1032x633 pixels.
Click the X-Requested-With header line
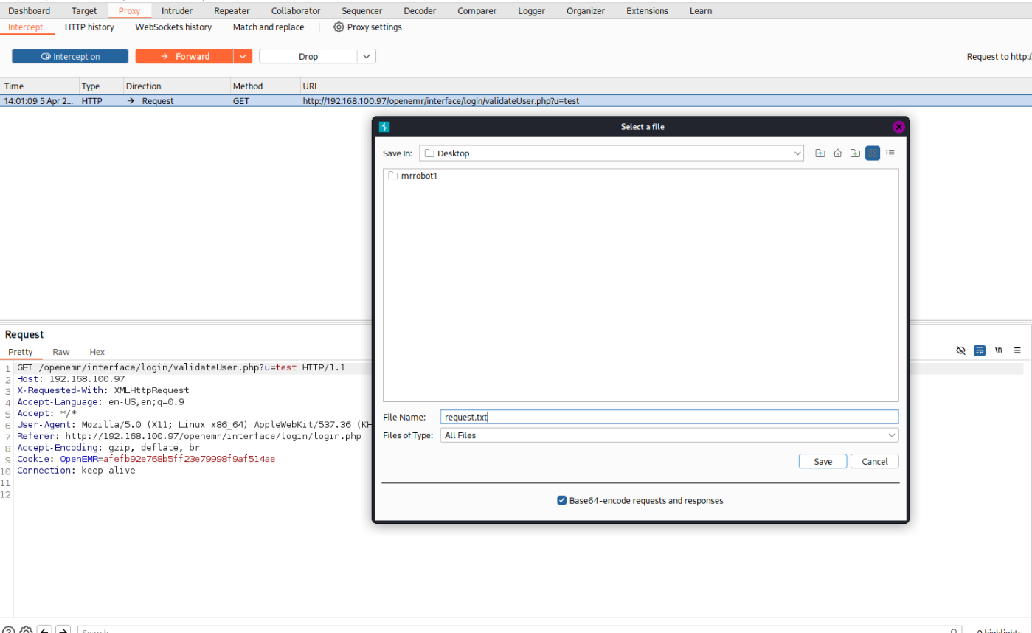(x=103, y=390)
